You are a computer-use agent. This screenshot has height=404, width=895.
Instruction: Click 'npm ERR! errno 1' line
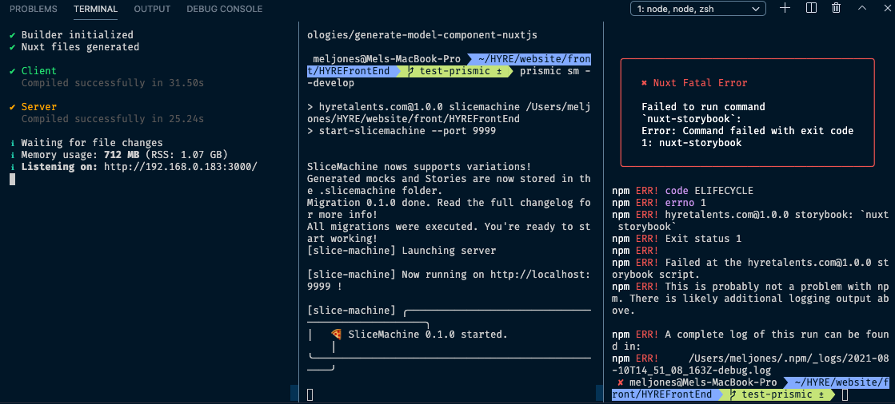click(659, 203)
